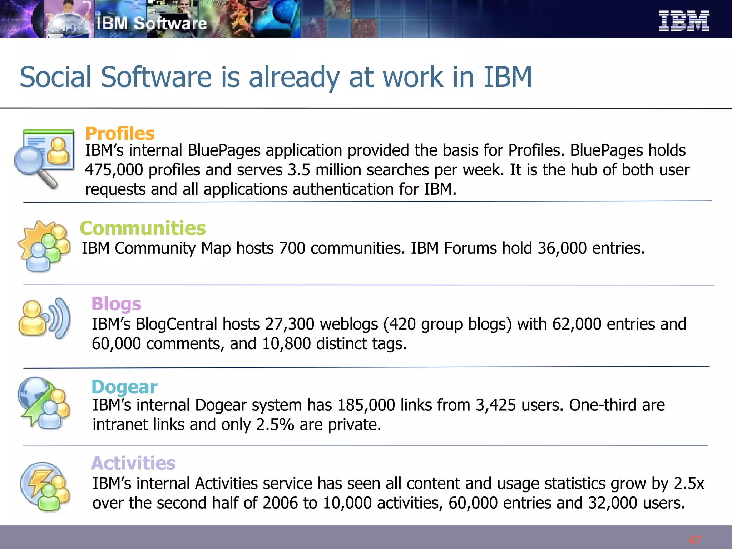Click the globe image in banner

tap(68, 25)
